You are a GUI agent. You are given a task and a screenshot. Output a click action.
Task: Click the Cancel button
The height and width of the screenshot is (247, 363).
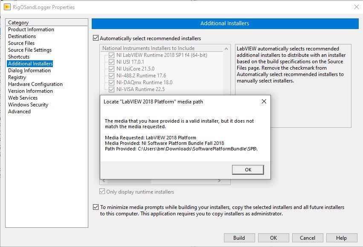pos(308,238)
